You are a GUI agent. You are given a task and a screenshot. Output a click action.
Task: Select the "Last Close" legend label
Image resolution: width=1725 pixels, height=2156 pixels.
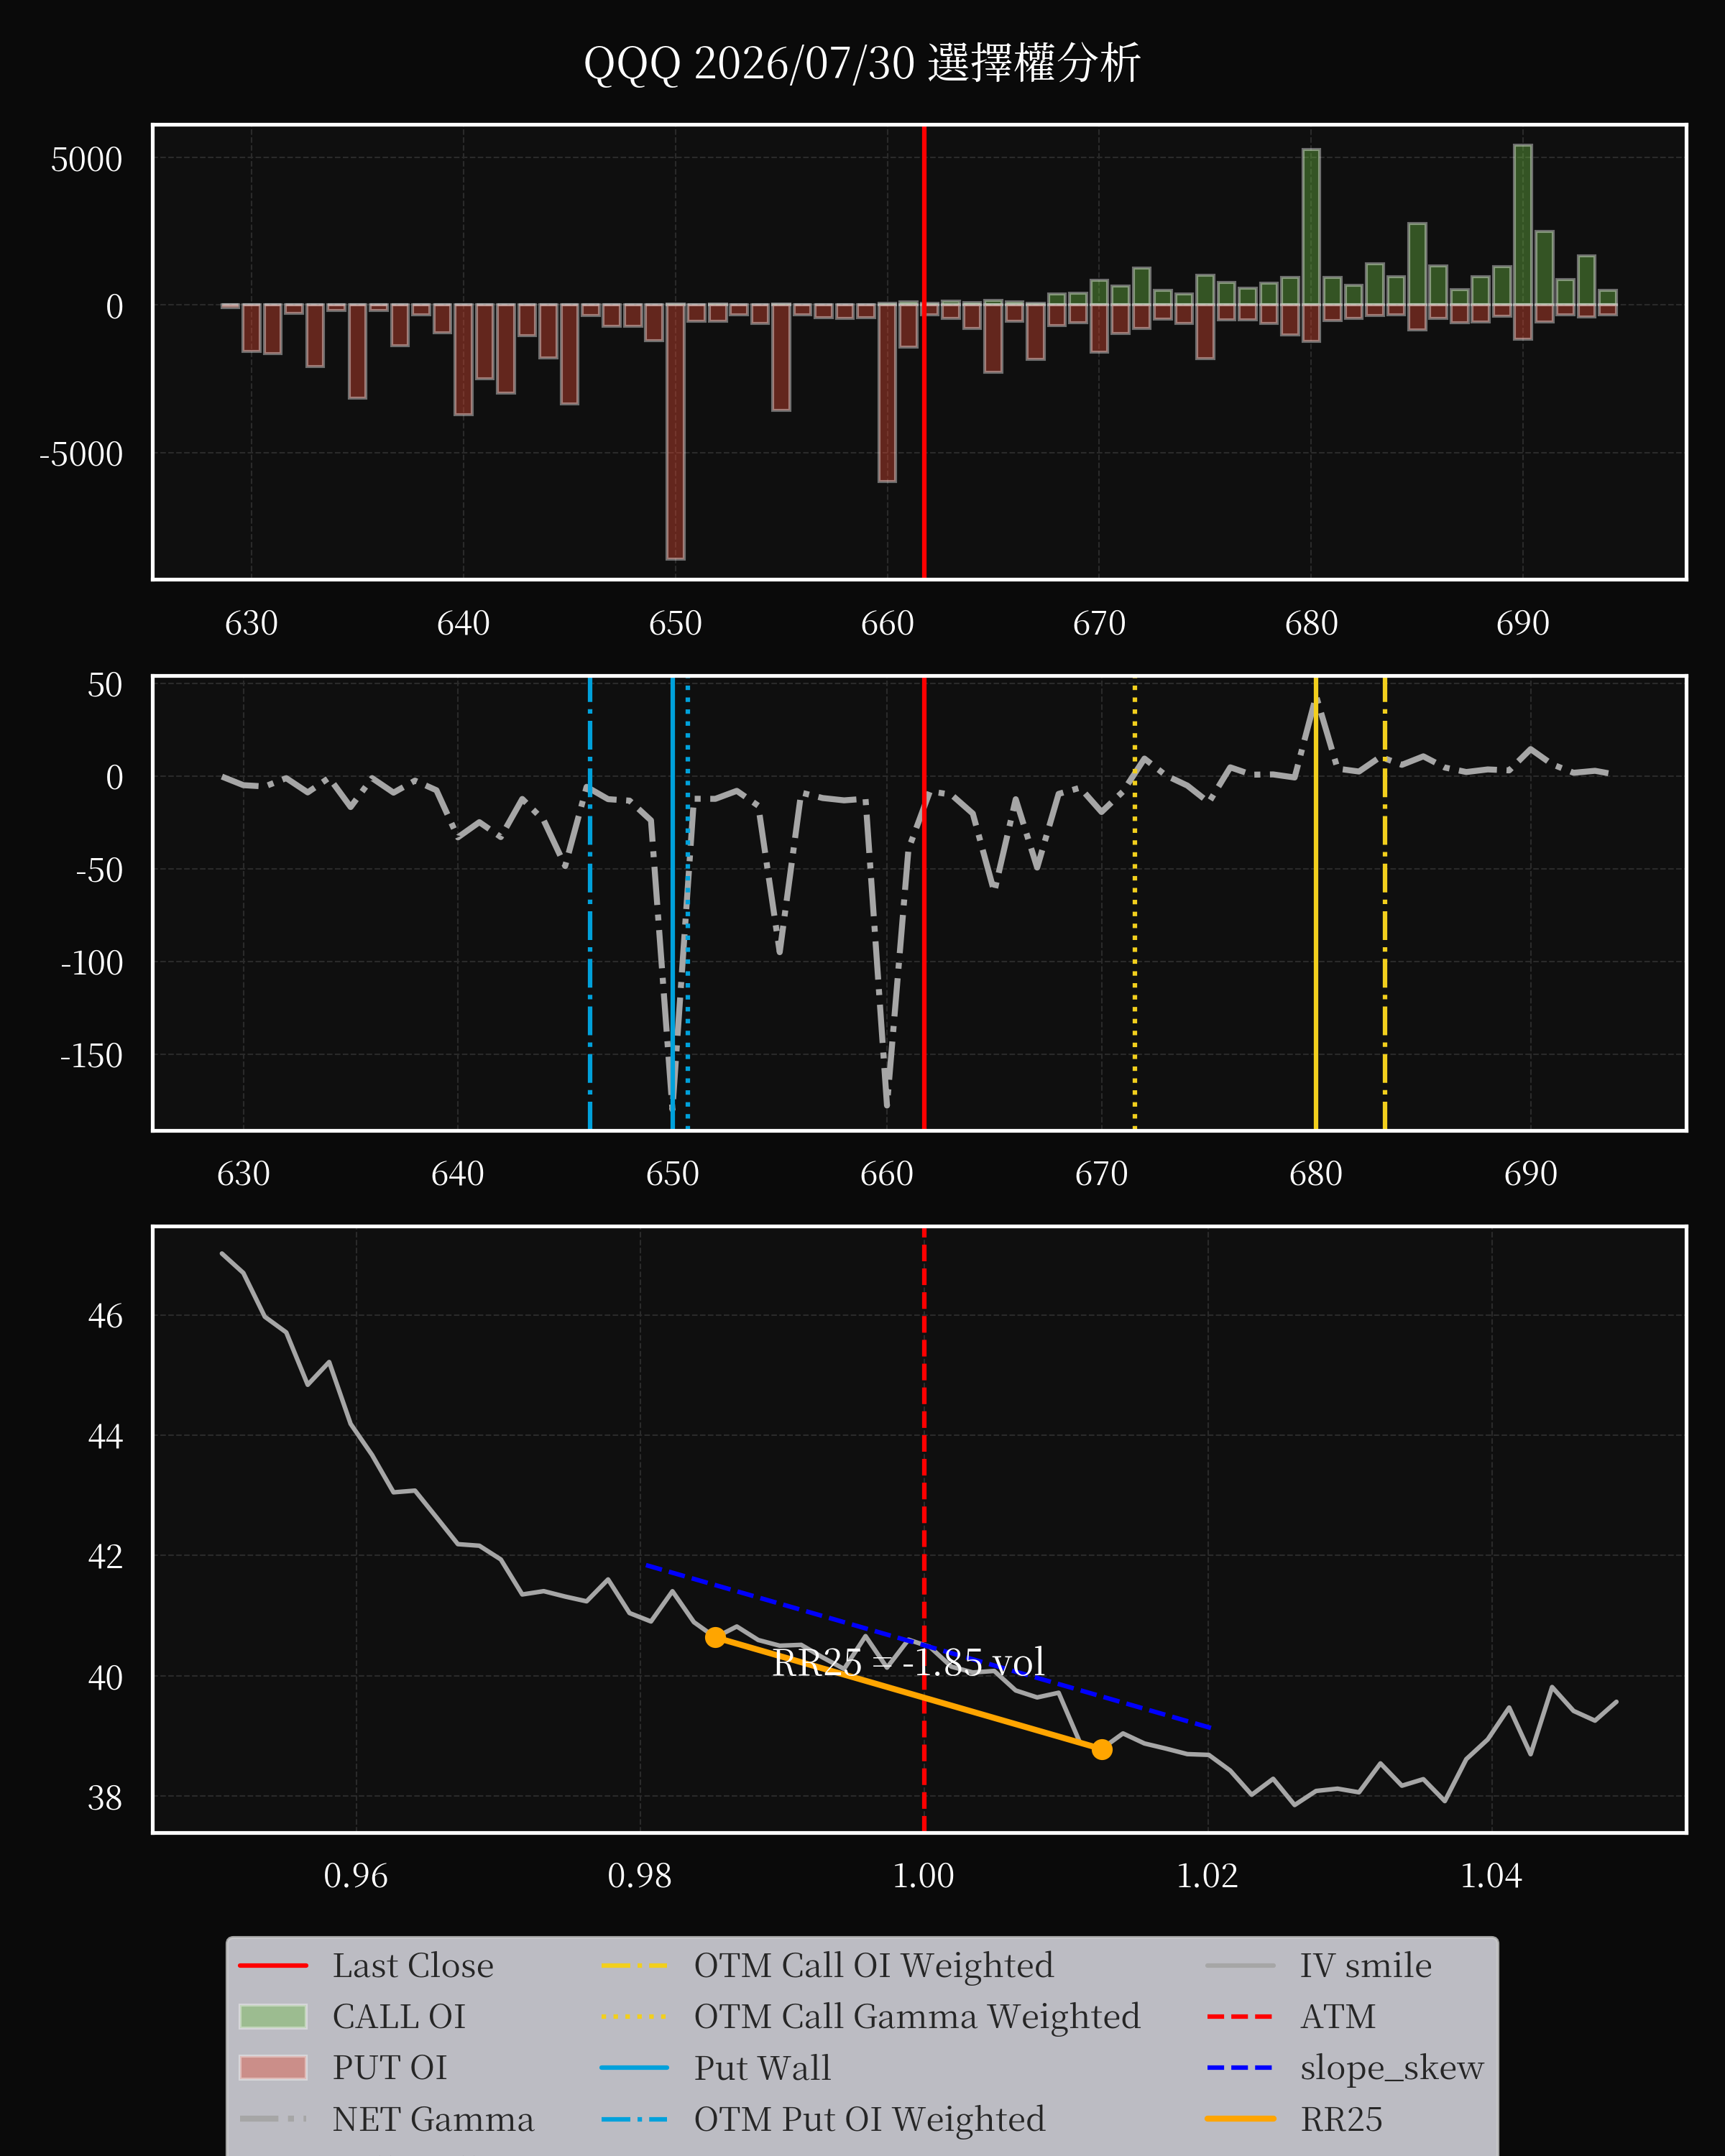(413, 1965)
